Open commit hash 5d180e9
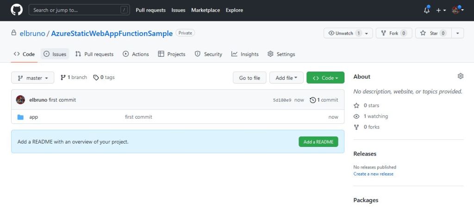Image resolution: width=474 pixels, height=211 pixels. click(x=282, y=100)
